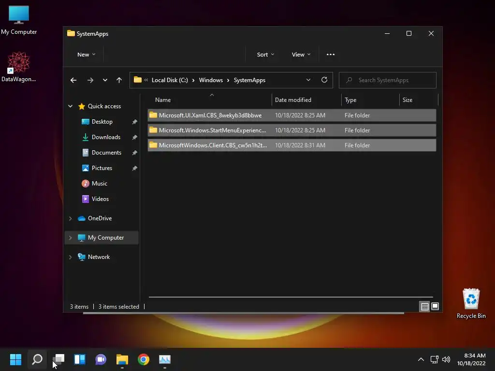Expand the OneDrive tree node
Image resolution: width=495 pixels, height=371 pixels.
(71, 218)
